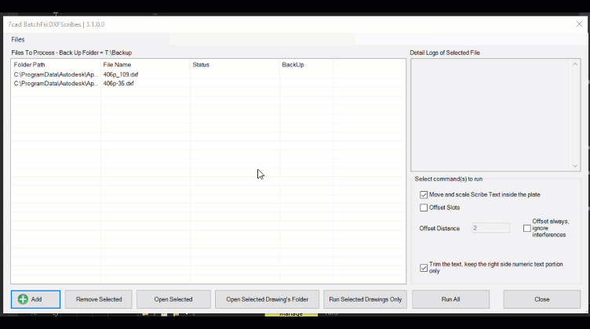Check Offset always, ignore interferences option

527,228
